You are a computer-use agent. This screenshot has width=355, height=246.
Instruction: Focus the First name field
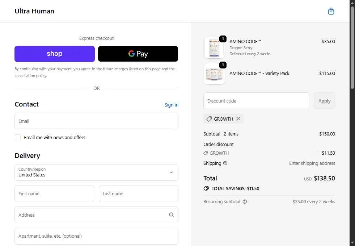[54, 193]
